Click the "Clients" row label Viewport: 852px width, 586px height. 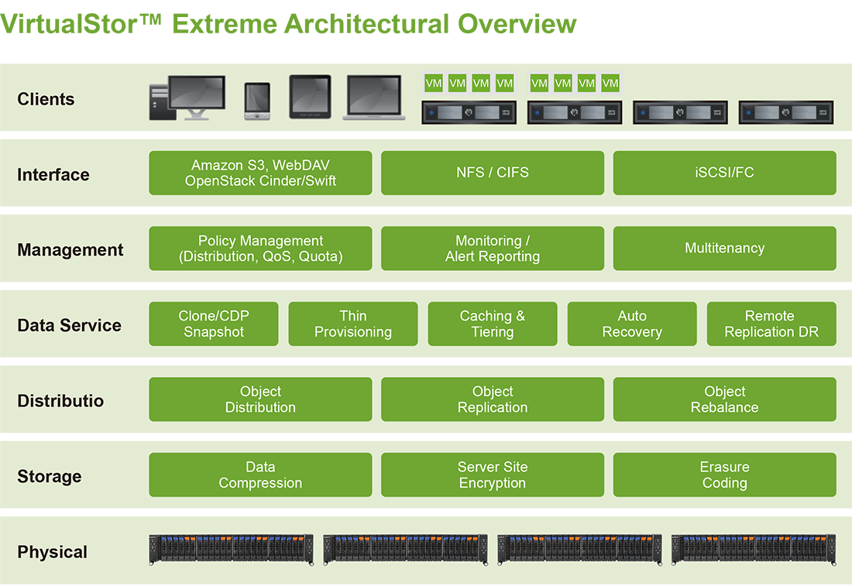(x=46, y=99)
